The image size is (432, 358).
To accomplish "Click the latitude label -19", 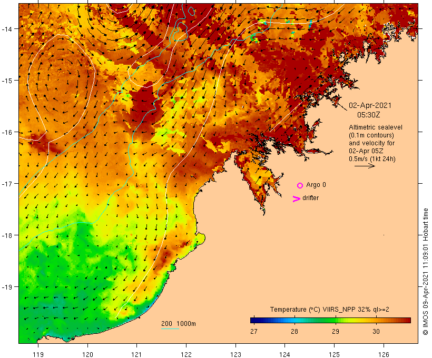I will [x=7, y=287].
